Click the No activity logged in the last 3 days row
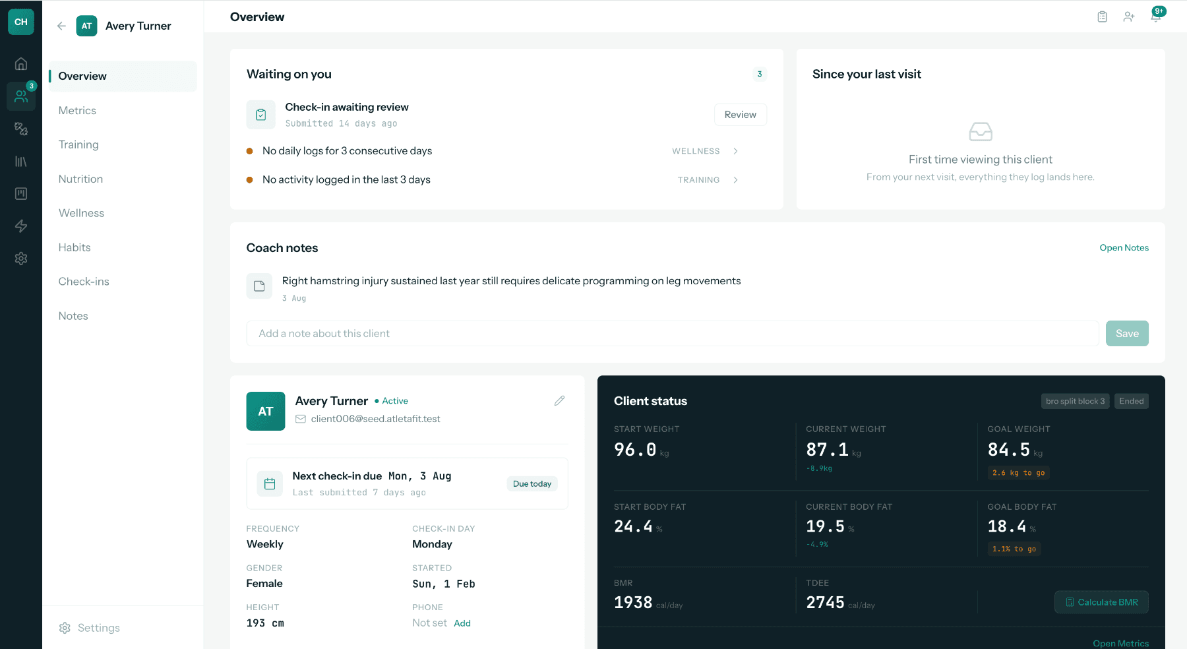This screenshot has width=1187, height=649. pos(493,179)
